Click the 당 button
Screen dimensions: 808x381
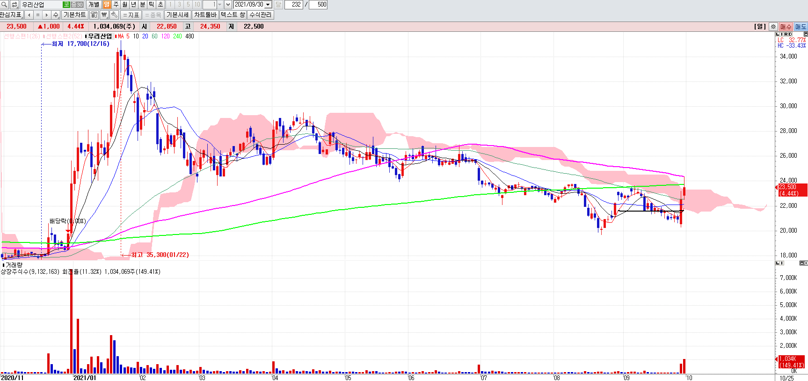click(278, 5)
